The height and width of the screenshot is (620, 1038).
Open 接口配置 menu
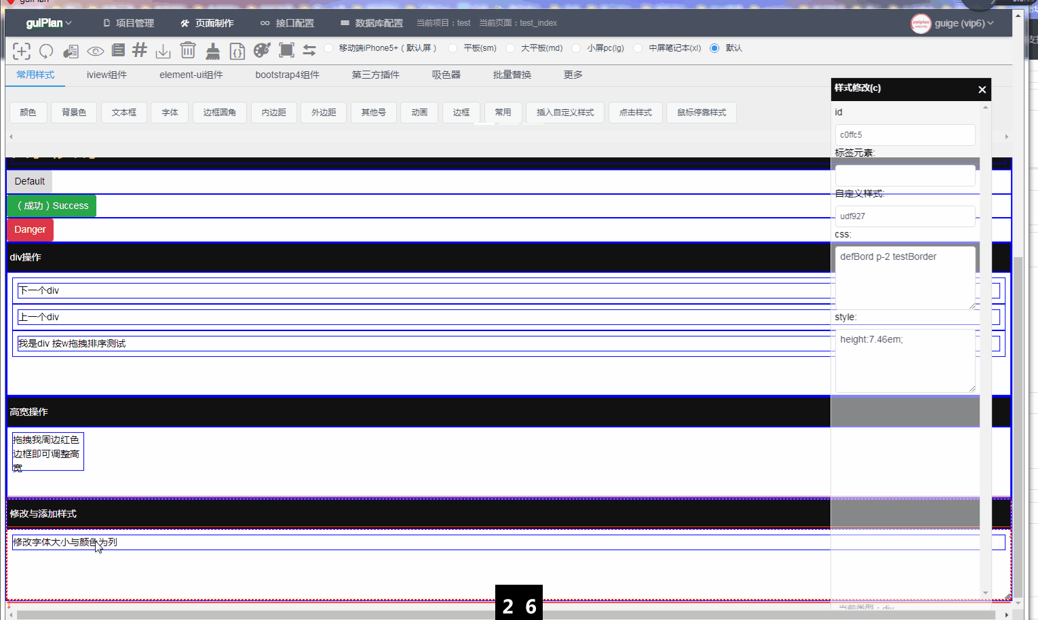(287, 23)
